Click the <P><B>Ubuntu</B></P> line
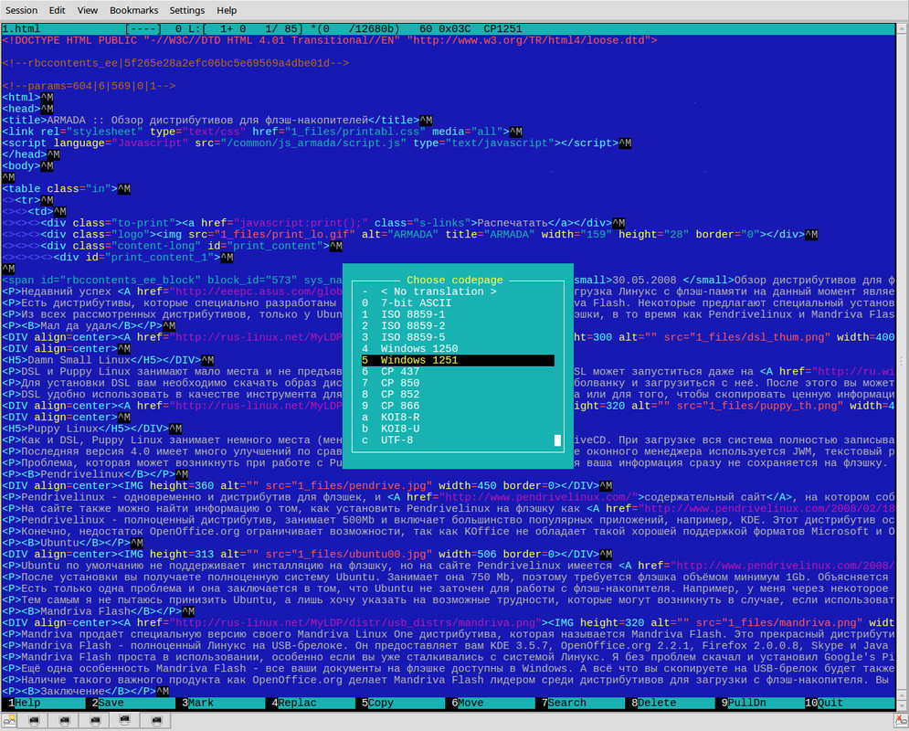 coord(73,543)
